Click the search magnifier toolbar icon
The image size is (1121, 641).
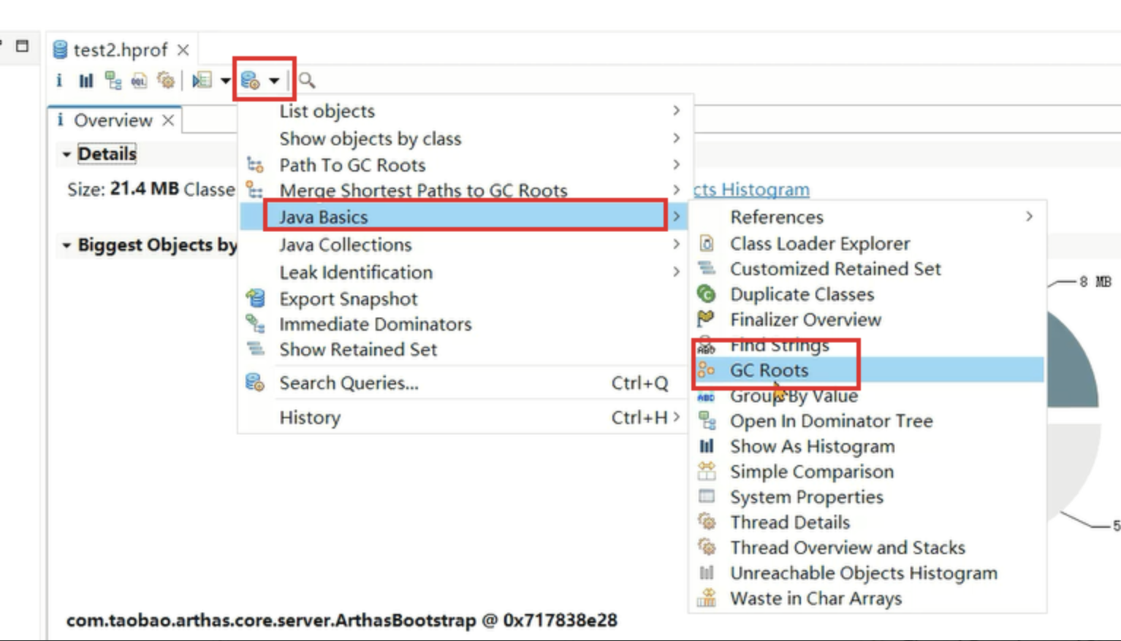pos(307,80)
